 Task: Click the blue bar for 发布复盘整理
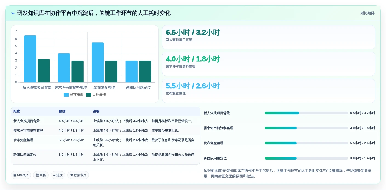click(x=98, y=62)
